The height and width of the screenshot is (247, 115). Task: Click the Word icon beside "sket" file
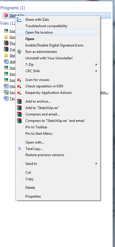tap(6, 62)
